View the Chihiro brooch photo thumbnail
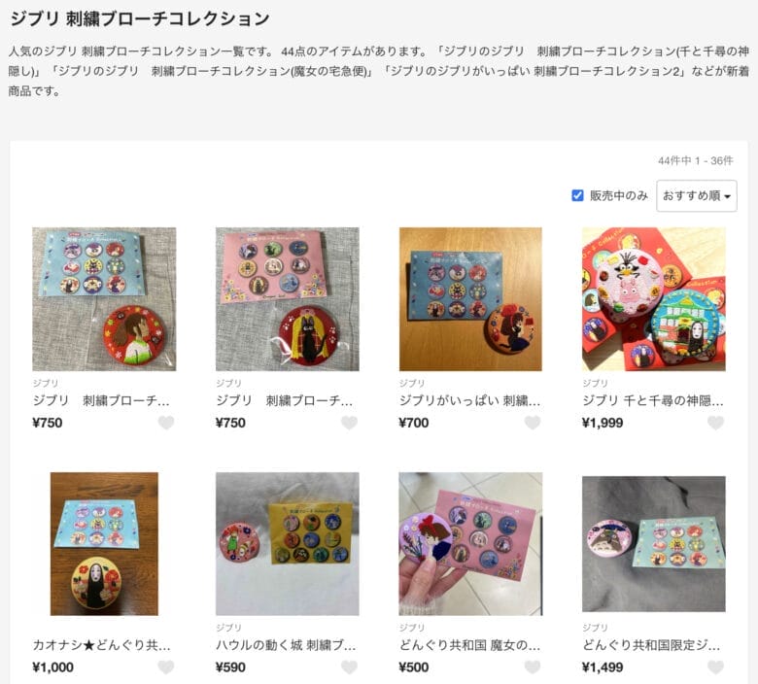Viewport: 758px width, 684px height. click(104, 299)
